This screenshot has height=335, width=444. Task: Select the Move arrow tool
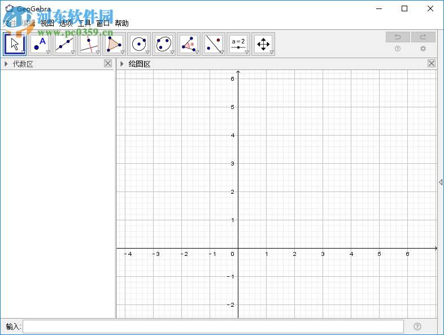15,44
